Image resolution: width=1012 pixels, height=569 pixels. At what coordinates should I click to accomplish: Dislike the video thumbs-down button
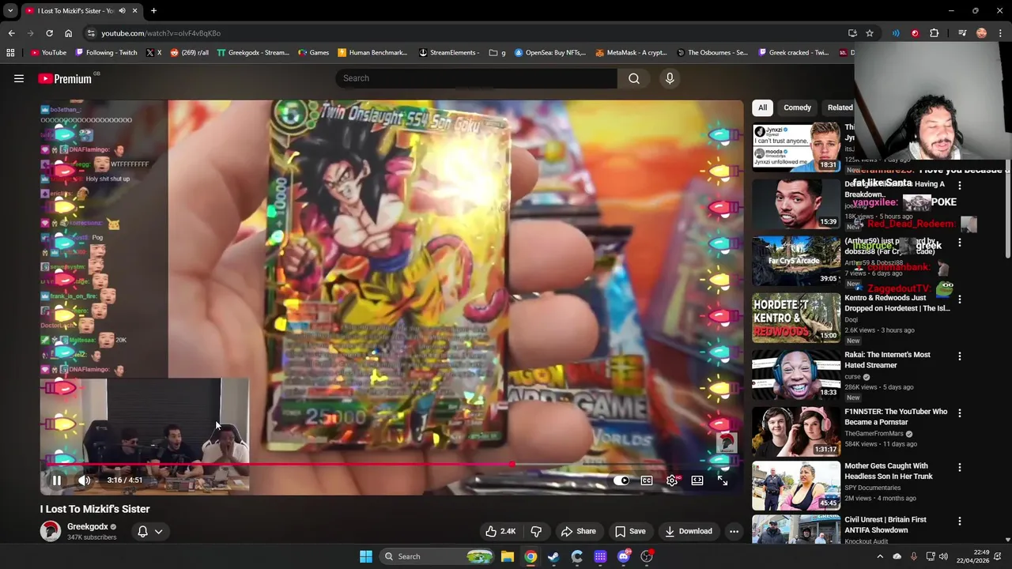536,531
